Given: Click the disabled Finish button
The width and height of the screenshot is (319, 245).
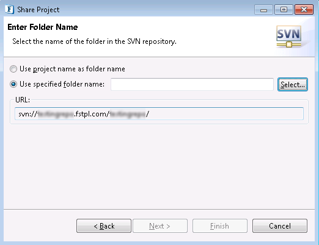Looking at the screenshot, I should 220,225.
